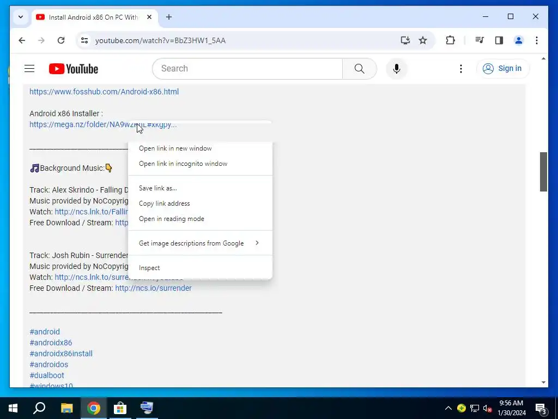This screenshot has width=558, height=419.
Task: Click the scrollbar up arrow
Action: pos(543,58)
